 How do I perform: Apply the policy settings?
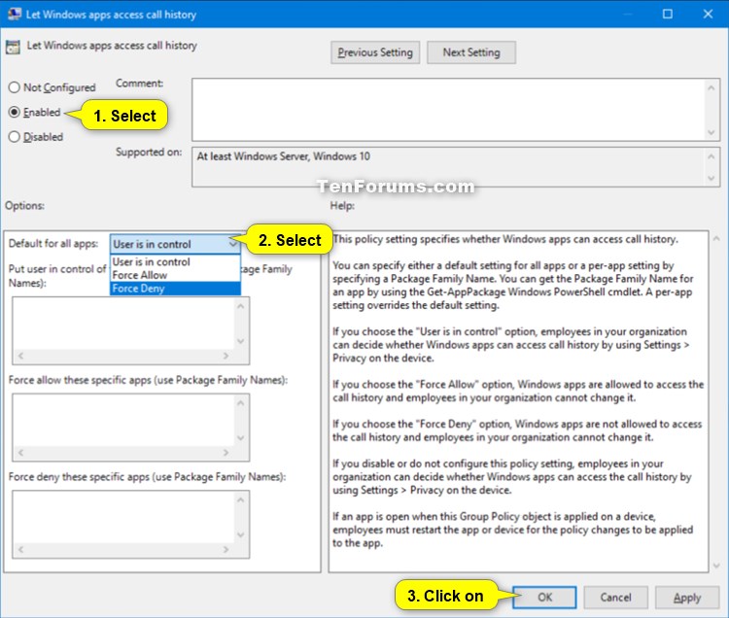(687, 597)
